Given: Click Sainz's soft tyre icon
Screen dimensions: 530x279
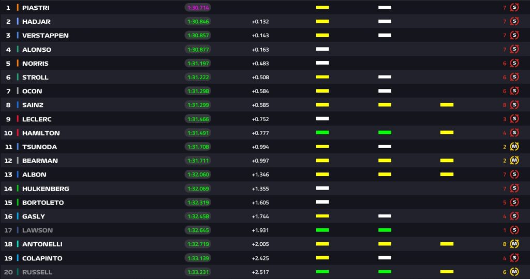Looking at the screenshot, I should point(514,105).
